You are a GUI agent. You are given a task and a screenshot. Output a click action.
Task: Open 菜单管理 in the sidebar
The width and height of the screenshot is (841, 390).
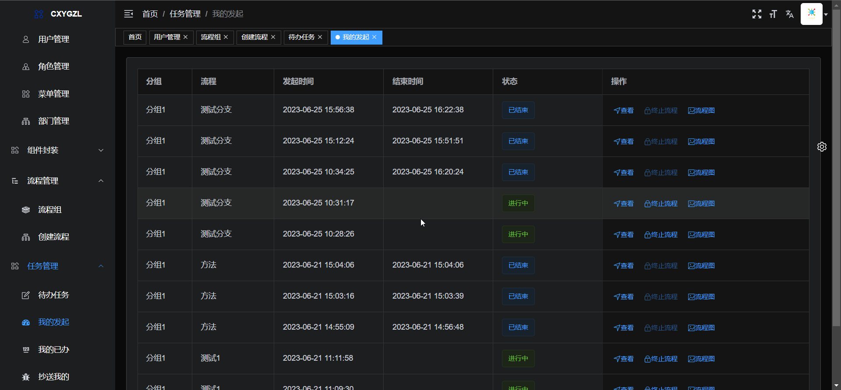[x=57, y=94]
